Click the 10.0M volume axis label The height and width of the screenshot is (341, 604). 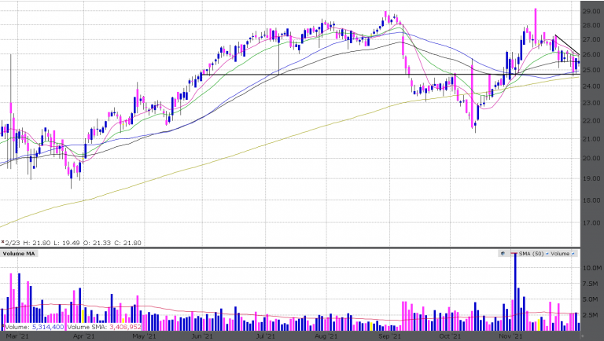591,269
